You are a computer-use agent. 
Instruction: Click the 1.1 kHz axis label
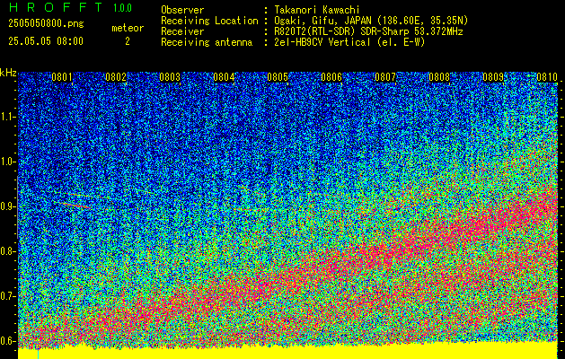7,117
